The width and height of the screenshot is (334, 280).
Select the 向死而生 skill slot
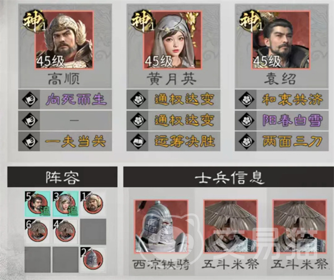65,99
